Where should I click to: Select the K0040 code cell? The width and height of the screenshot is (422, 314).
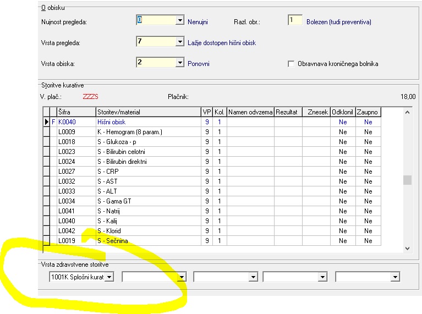point(76,122)
